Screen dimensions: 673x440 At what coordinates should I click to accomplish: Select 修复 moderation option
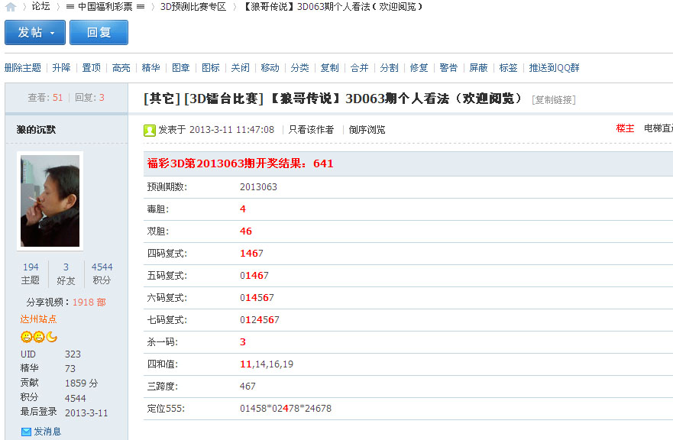point(419,67)
